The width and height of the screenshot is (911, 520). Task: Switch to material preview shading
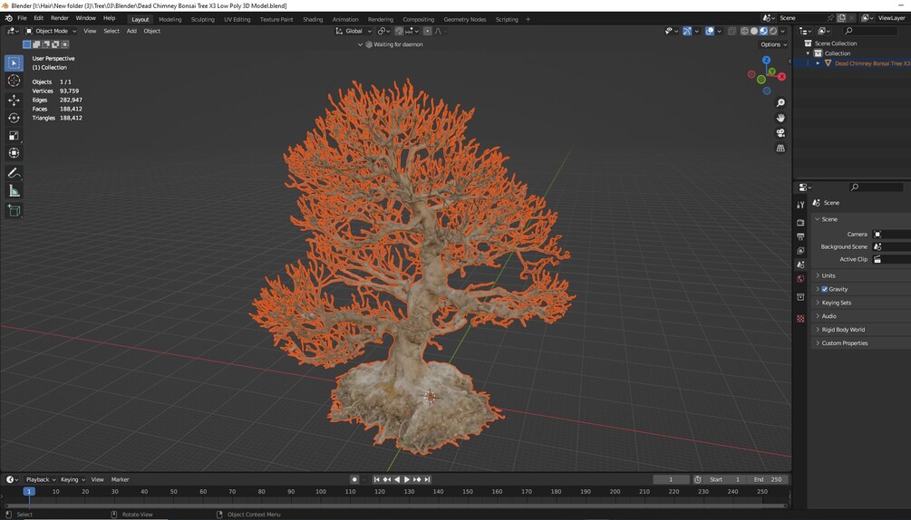tap(763, 31)
